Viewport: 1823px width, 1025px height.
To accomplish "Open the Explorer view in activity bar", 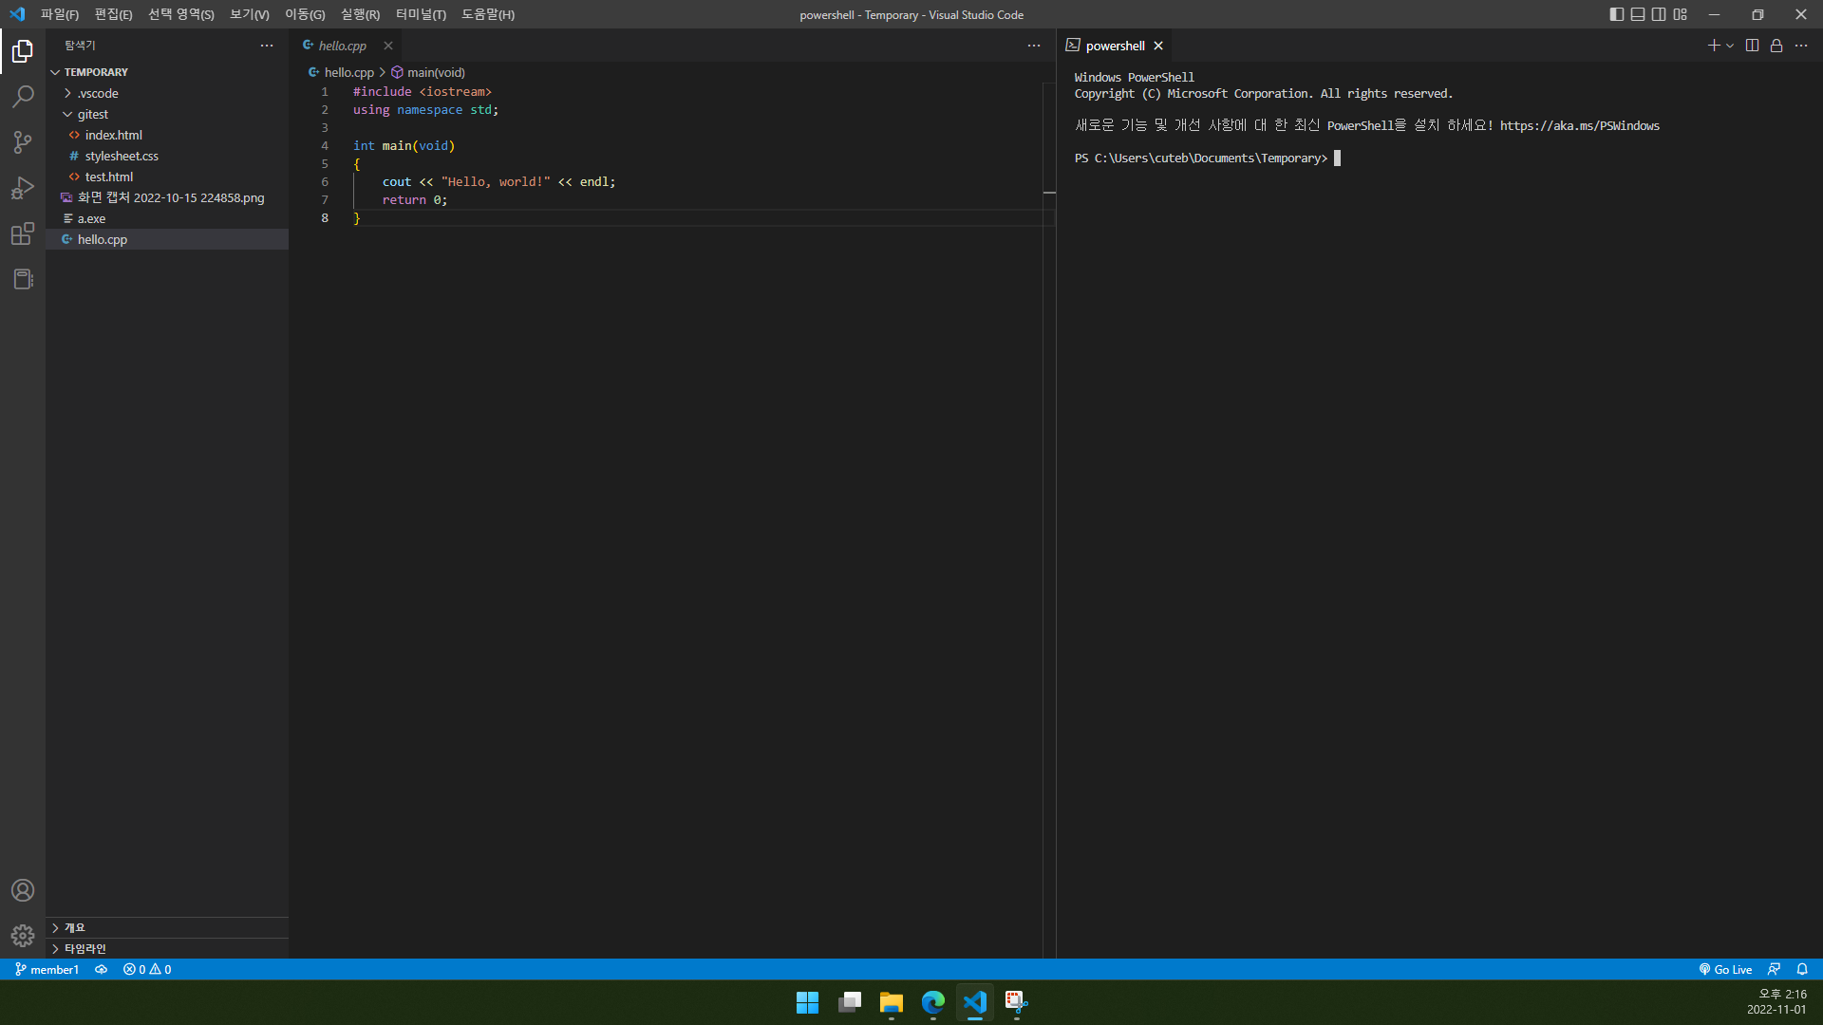I will click(x=23, y=51).
